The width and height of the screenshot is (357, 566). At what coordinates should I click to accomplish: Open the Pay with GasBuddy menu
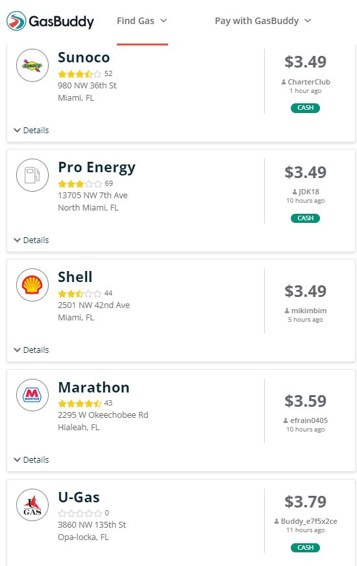click(263, 21)
